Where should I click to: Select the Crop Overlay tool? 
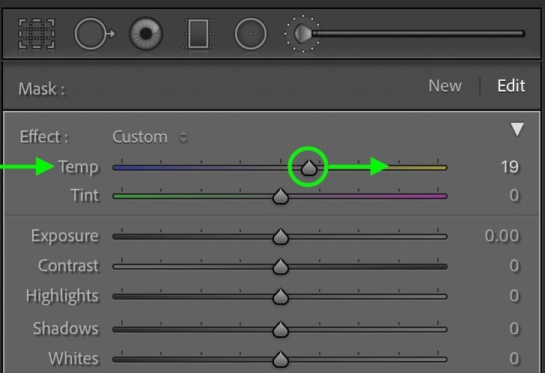37,33
